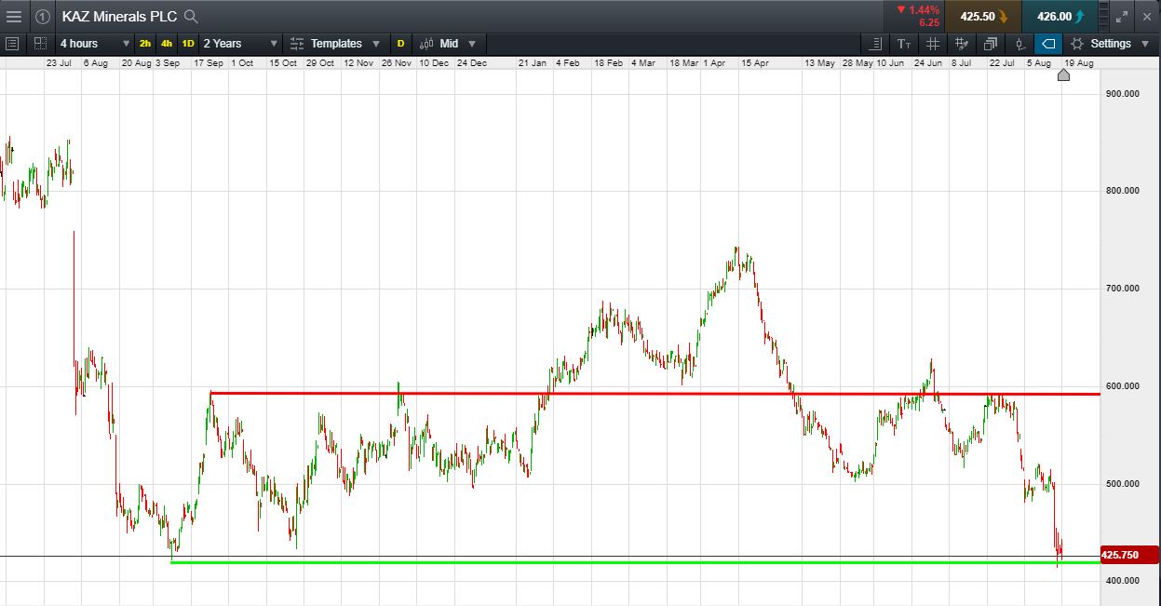Click the grid with pencil drawing icon
This screenshot has width=1161, height=606.
click(x=962, y=44)
